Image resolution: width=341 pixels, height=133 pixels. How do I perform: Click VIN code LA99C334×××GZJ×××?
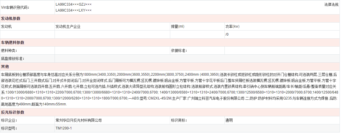(74, 5)
